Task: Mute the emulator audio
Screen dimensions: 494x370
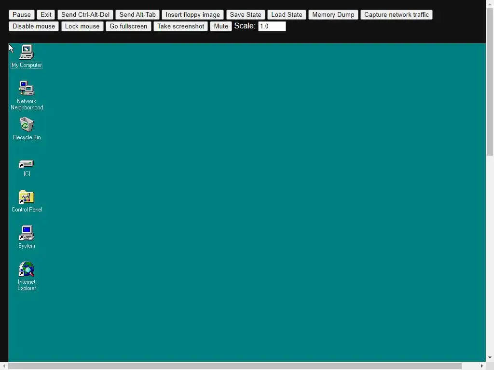Action: pyautogui.click(x=221, y=26)
